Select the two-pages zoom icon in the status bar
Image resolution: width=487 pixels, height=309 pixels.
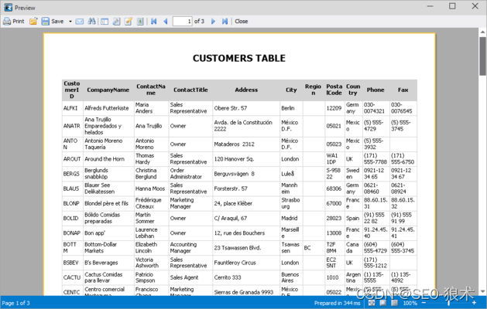click(x=394, y=303)
